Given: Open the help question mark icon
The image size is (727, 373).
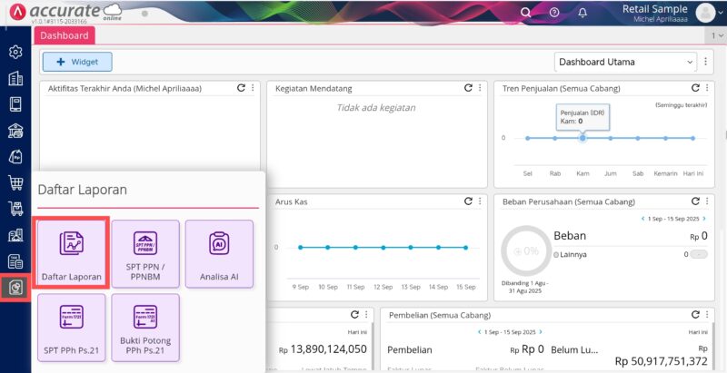Looking at the screenshot, I should [554, 12].
